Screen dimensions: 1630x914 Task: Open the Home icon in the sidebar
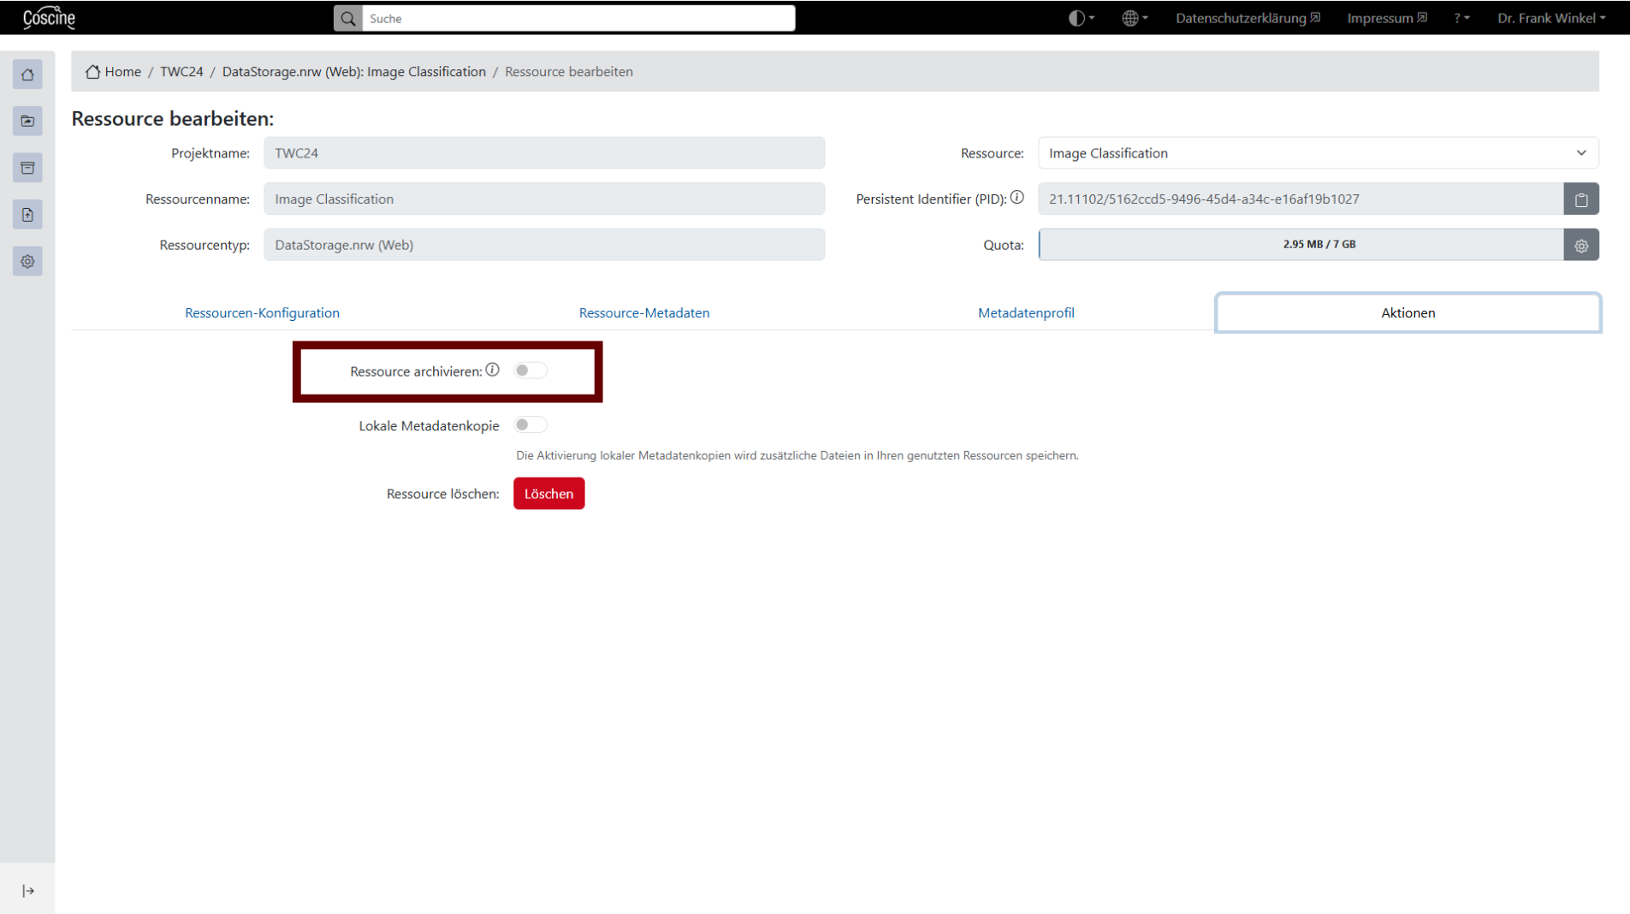point(27,74)
